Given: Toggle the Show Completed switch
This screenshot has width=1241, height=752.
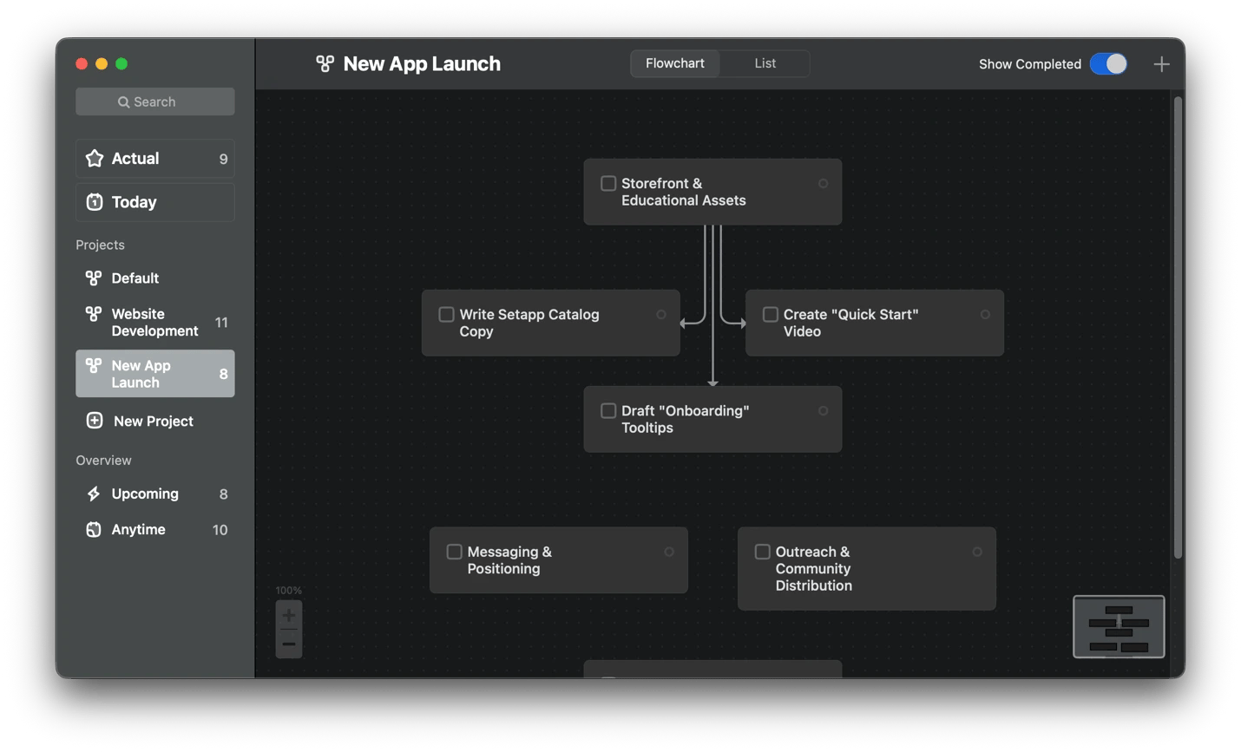Looking at the screenshot, I should point(1108,64).
